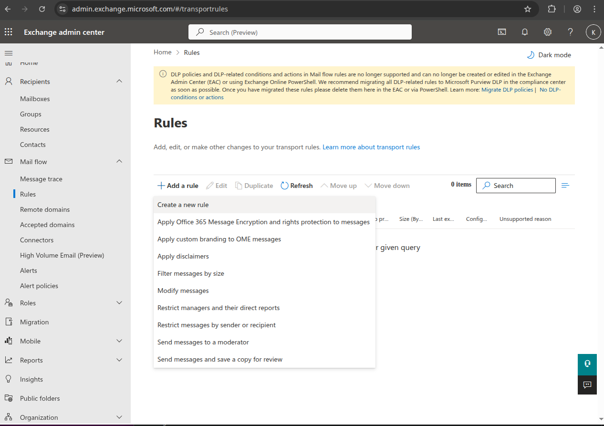This screenshot has width=604, height=426.
Task: Sort by Unsupported reason column header
Action: click(x=525, y=219)
